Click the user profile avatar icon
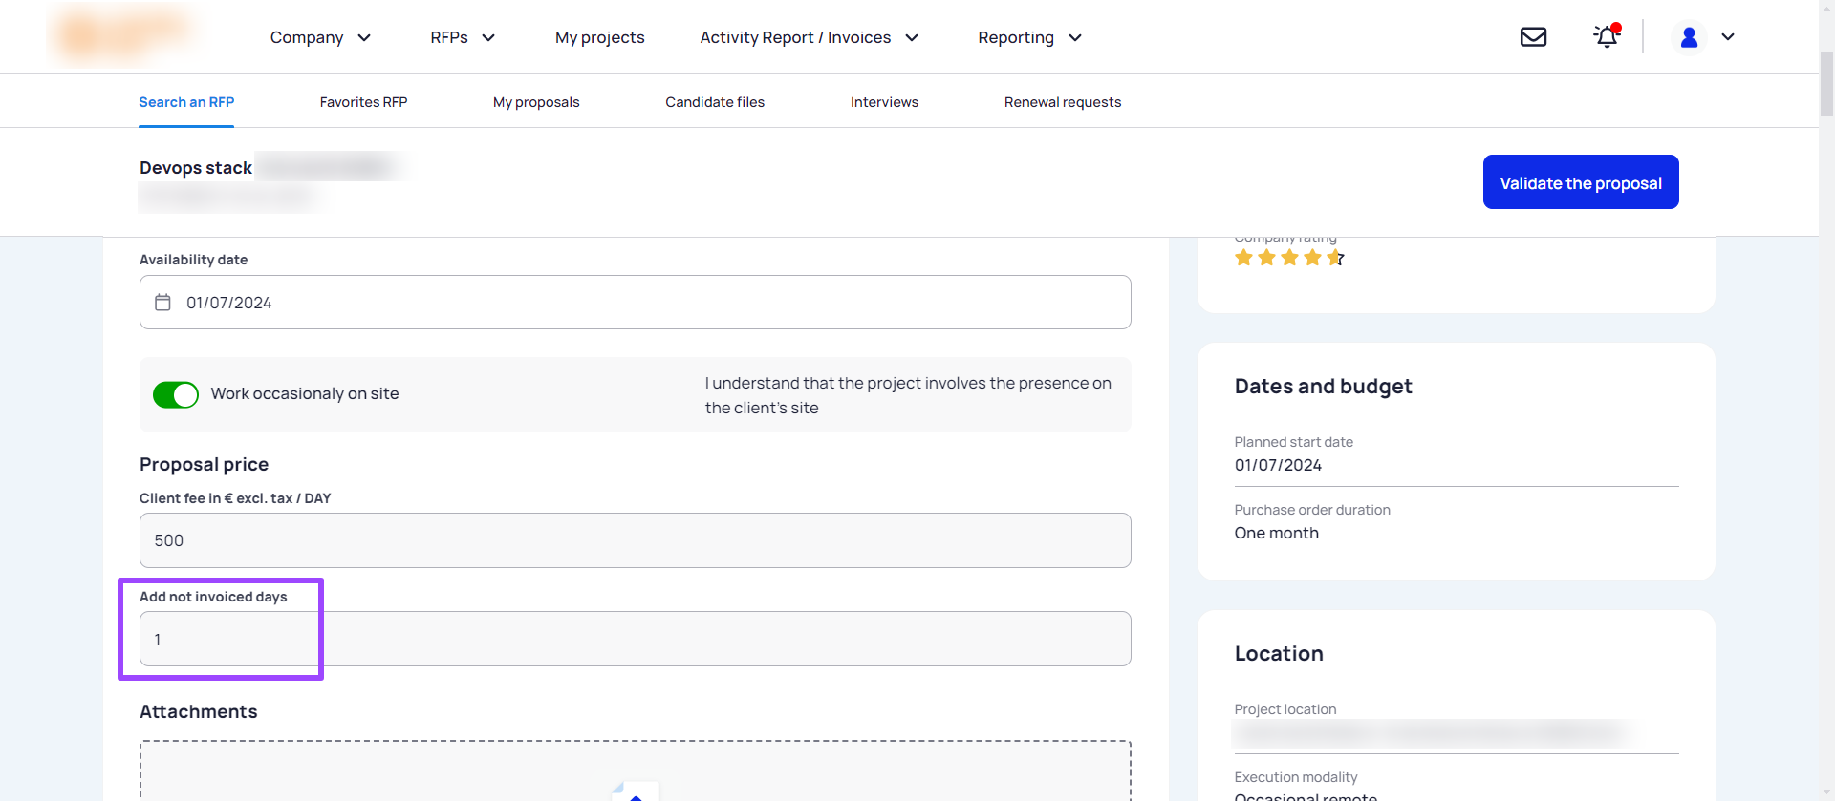This screenshot has height=801, width=1835. [x=1689, y=37]
